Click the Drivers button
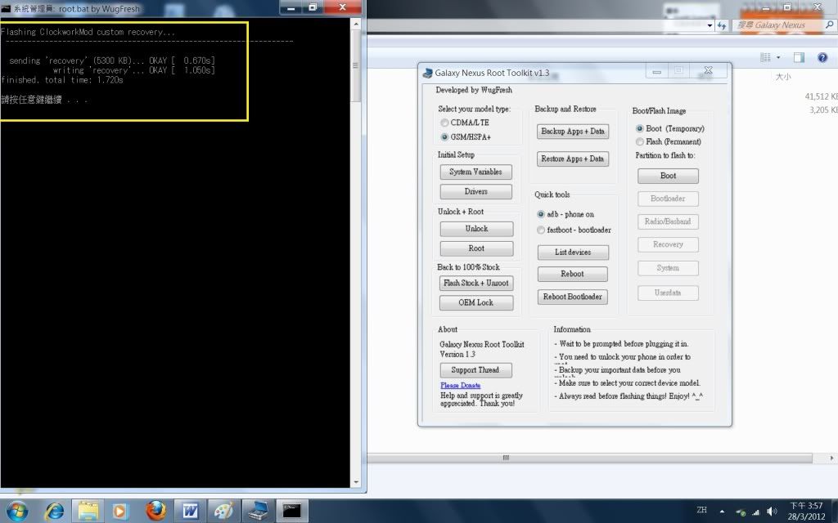 pyautogui.click(x=475, y=191)
